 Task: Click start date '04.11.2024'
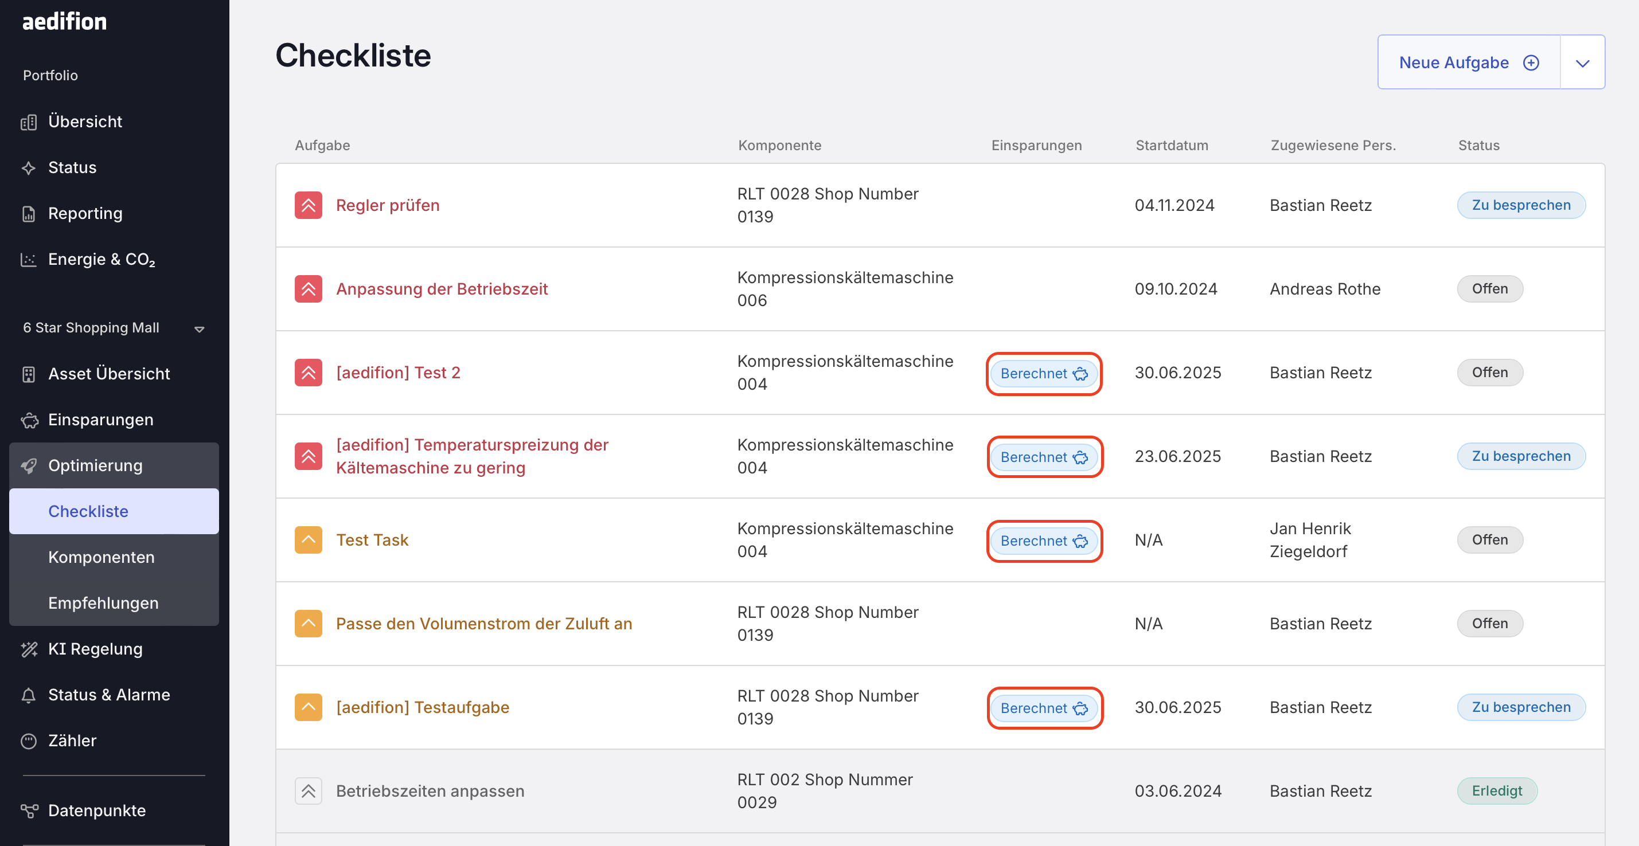click(x=1174, y=205)
